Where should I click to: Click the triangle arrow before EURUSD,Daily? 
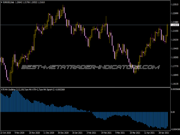pyautogui.click(x=2, y=2)
